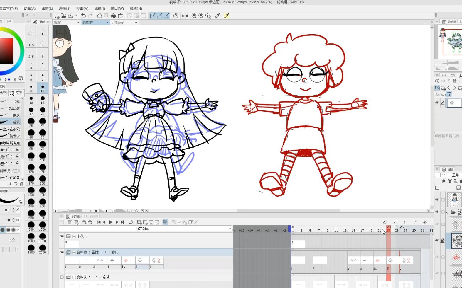Step to the next frame
462x288 pixels.
click(x=117, y=222)
